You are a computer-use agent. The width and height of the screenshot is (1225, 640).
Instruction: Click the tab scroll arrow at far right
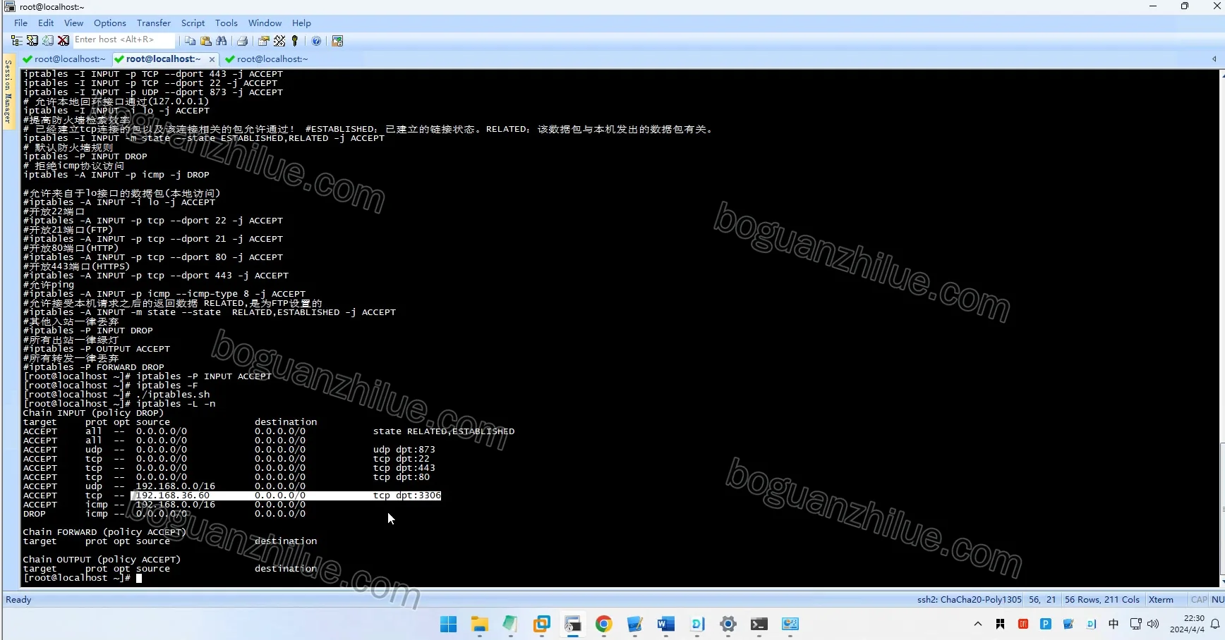point(1214,59)
